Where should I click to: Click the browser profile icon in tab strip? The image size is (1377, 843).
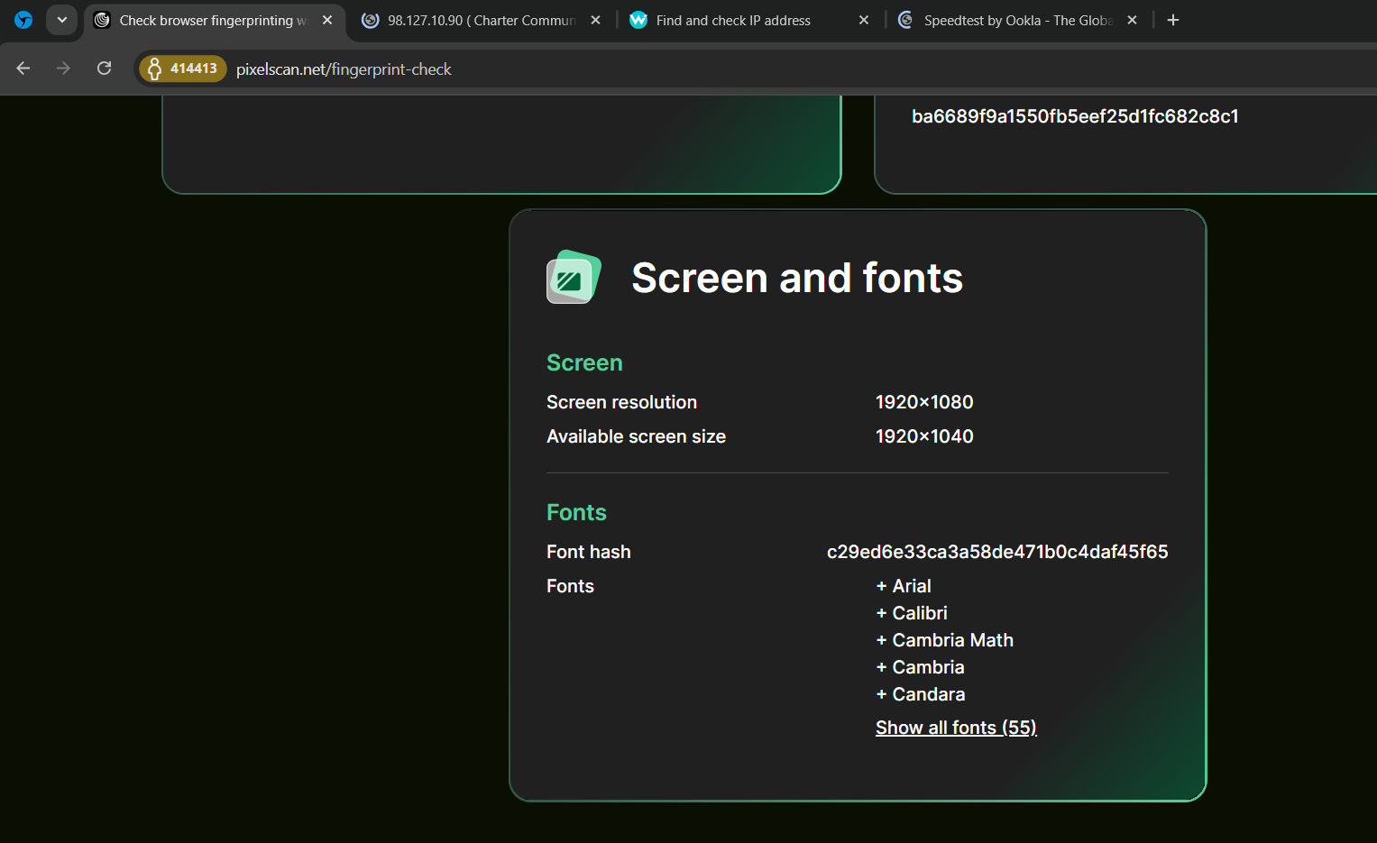pyautogui.click(x=23, y=20)
